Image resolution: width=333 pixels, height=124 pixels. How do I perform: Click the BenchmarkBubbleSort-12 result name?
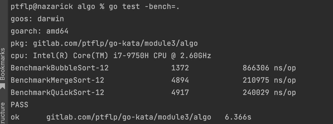pyautogui.click(x=59, y=68)
